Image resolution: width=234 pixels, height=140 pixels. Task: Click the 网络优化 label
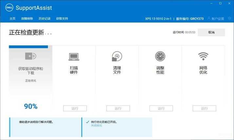[x=203, y=70]
